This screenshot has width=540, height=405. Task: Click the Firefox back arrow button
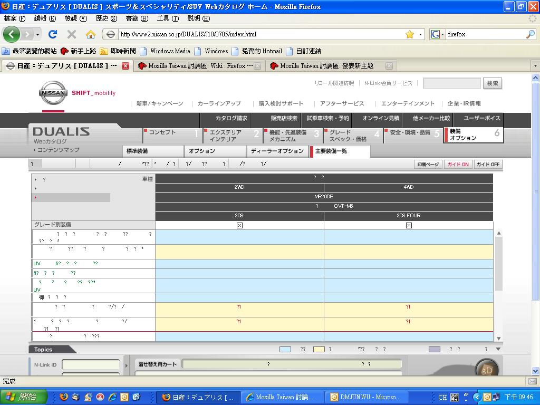(x=12, y=34)
